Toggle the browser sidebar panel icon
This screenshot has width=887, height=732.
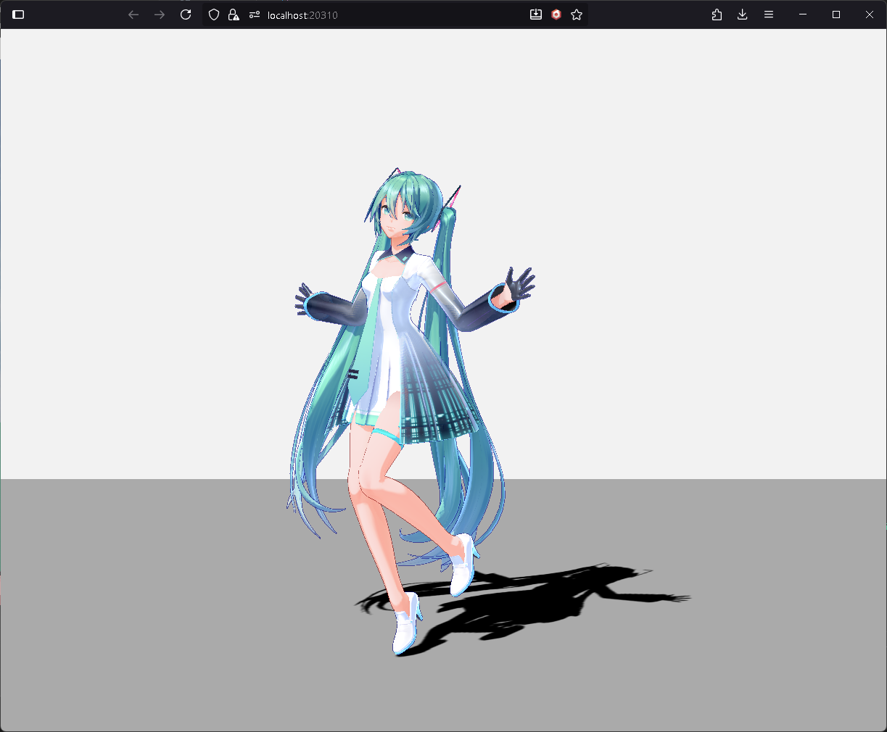pos(19,14)
